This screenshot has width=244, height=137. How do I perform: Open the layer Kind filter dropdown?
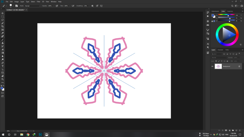217,54
